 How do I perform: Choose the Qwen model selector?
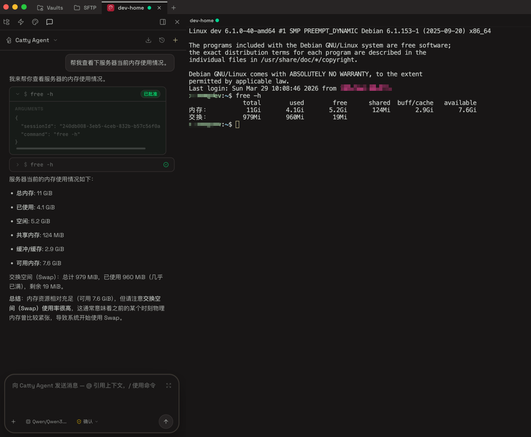click(47, 422)
